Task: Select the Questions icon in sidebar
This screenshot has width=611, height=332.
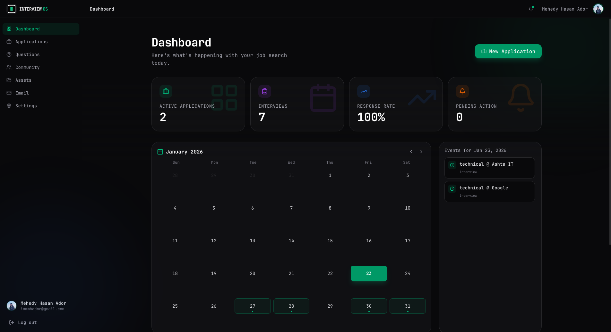Action: click(9, 54)
